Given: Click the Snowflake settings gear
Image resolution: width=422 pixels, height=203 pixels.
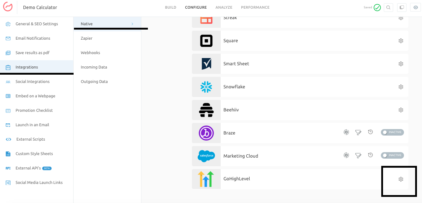Looking at the screenshot, I should (x=400, y=87).
